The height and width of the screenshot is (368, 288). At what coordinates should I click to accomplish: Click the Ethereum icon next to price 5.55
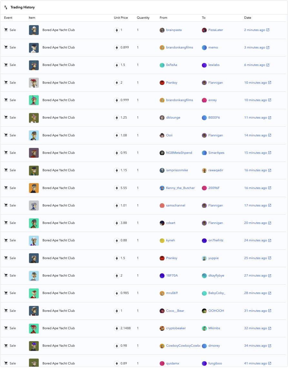coord(117,188)
